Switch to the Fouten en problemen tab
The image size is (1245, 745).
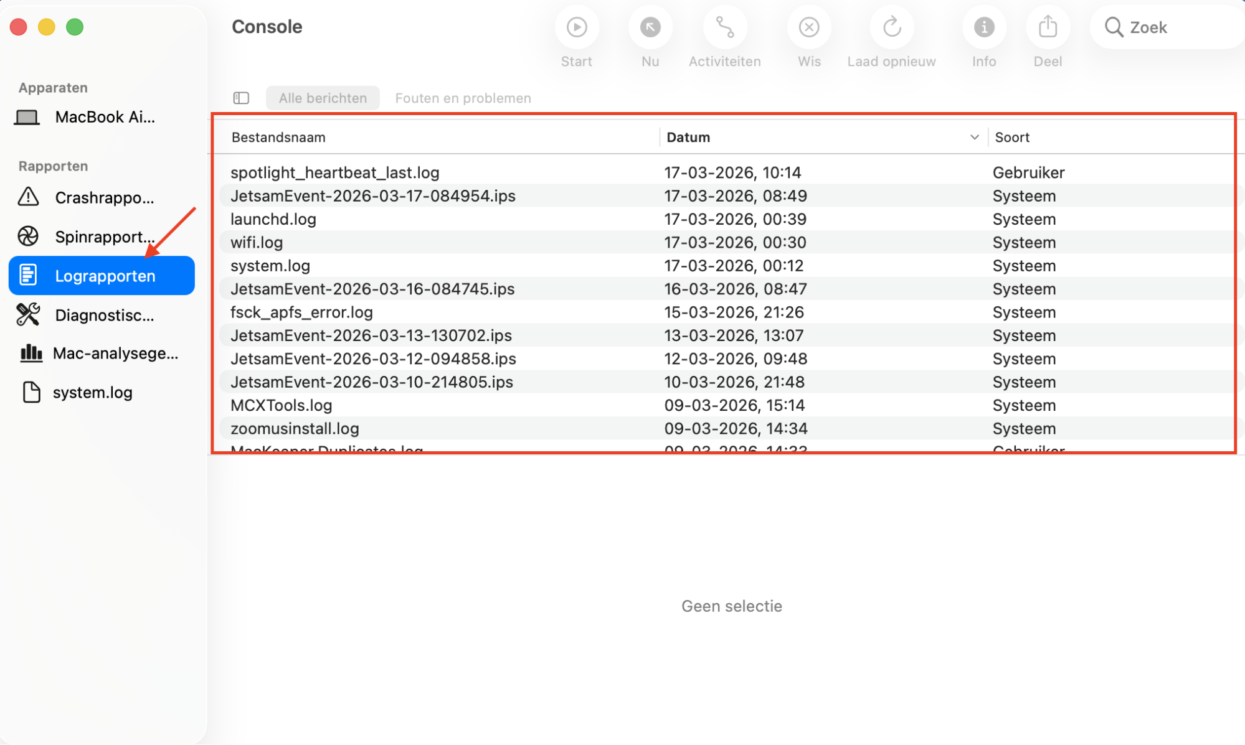[462, 98]
